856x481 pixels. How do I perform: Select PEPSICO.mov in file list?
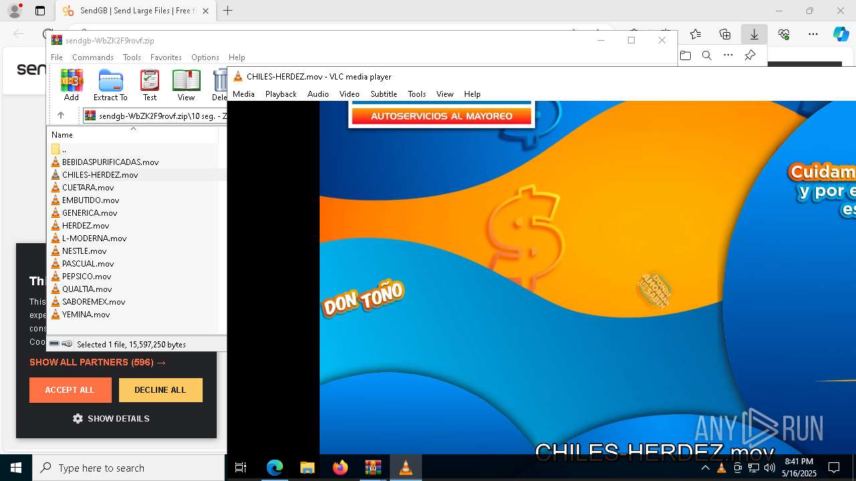coord(86,277)
